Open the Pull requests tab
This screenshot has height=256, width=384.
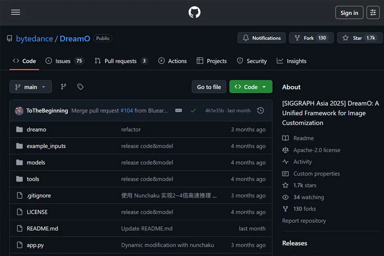[x=121, y=61]
